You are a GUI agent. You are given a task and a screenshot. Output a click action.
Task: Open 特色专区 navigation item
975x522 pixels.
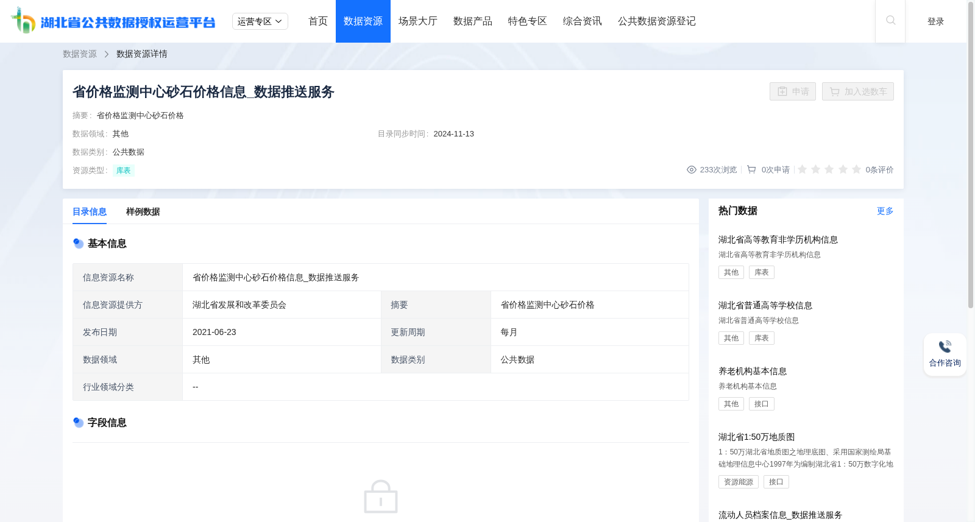(x=528, y=21)
